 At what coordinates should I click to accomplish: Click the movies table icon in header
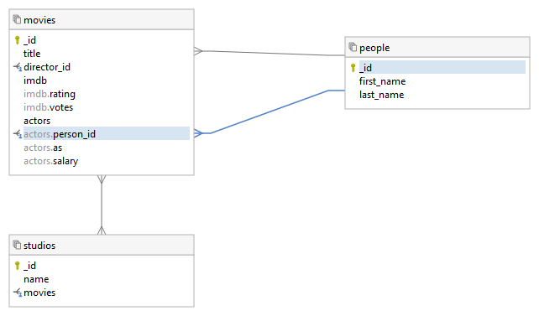click(17, 19)
